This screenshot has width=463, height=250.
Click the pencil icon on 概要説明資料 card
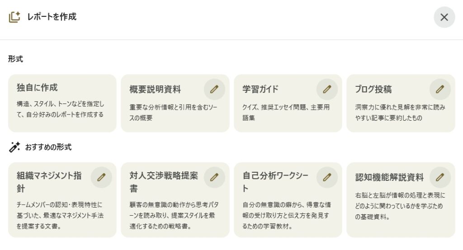tap(214, 90)
